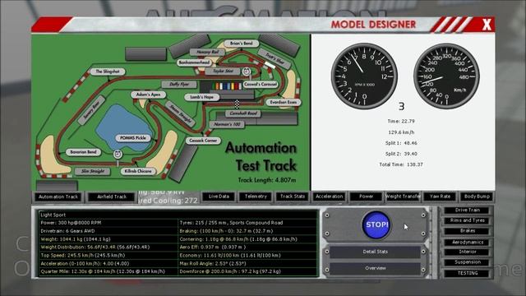Switch to Telemetry tab
This screenshot has height=296, width=526.
(x=256, y=197)
